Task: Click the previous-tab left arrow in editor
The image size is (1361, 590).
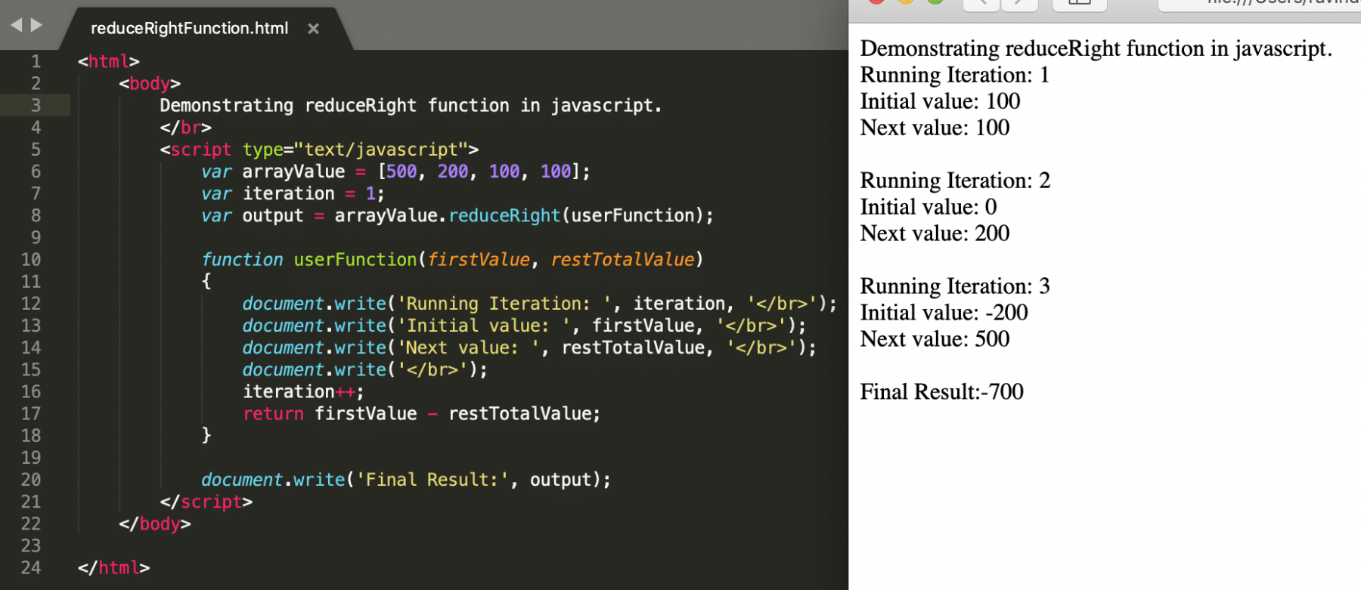Action: coord(17,25)
